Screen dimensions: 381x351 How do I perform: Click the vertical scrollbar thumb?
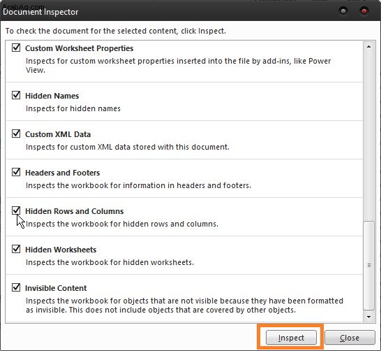point(368,265)
